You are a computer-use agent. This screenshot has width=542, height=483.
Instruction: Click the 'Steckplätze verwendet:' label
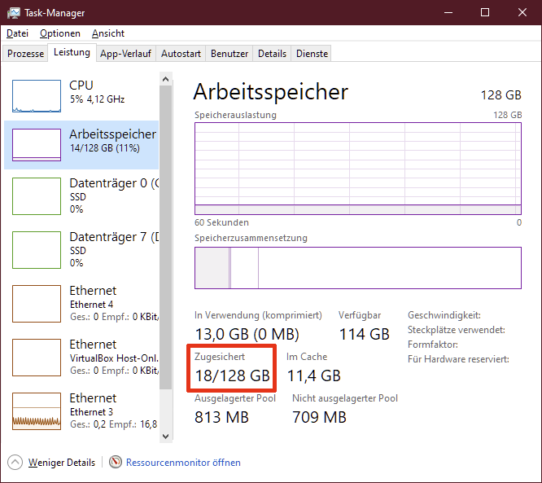[x=457, y=330]
